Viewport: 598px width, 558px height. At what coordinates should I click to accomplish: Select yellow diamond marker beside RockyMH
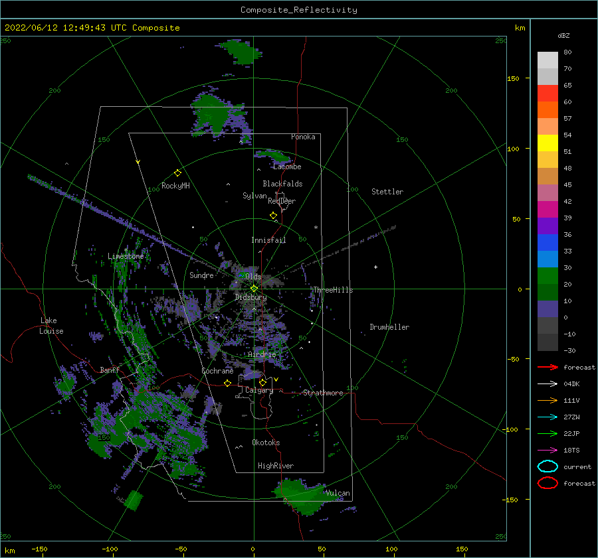pos(177,173)
